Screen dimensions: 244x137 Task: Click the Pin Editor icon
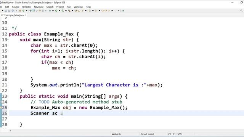tap(123, 11)
